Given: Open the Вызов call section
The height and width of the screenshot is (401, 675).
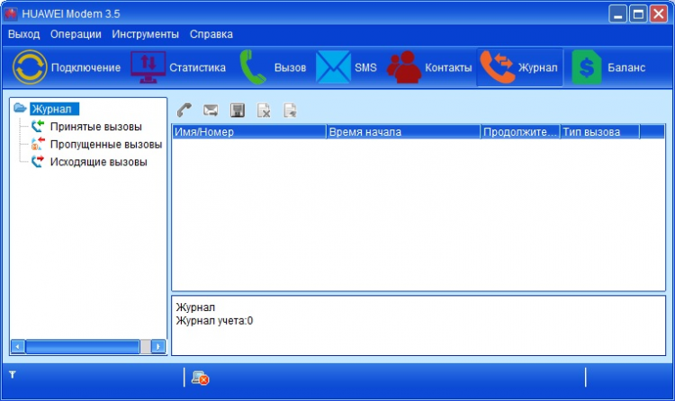Looking at the screenshot, I should [x=273, y=67].
